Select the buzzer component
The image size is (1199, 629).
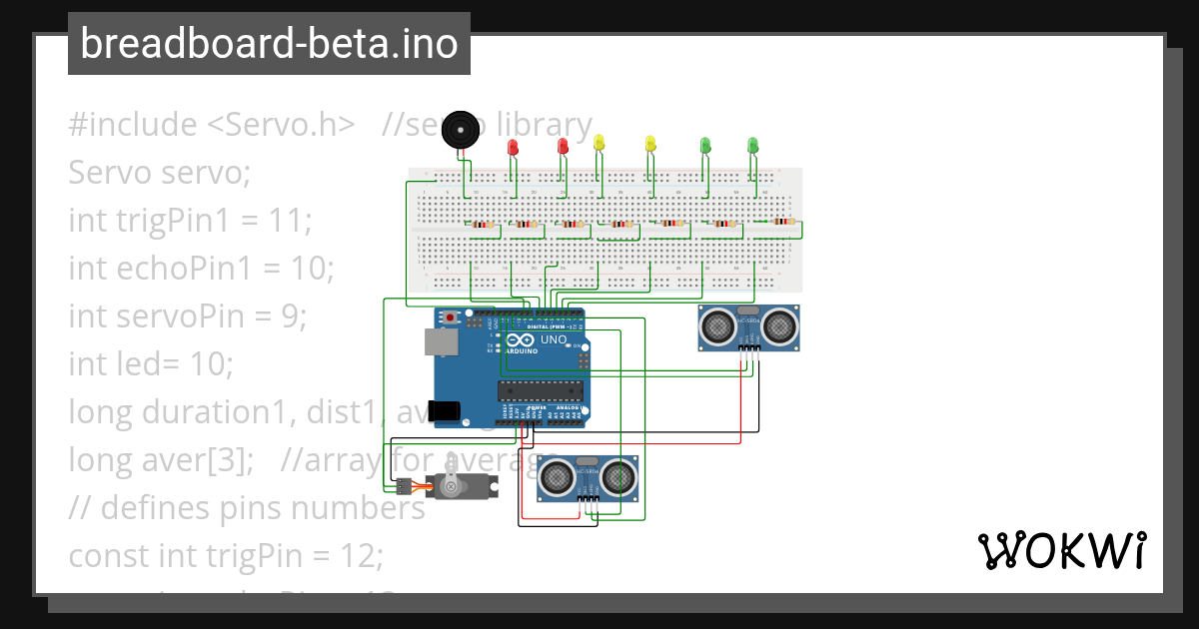[x=462, y=130]
